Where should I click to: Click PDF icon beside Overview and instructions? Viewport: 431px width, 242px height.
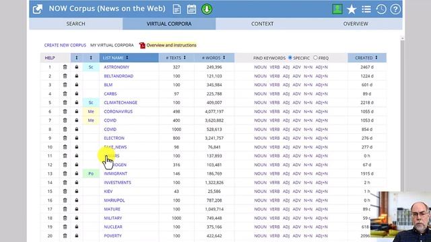pyautogui.click(x=142, y=45)
